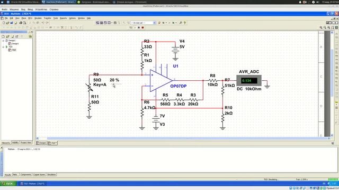Open the Nets tab in the spreadsheet view

[15, 175]
